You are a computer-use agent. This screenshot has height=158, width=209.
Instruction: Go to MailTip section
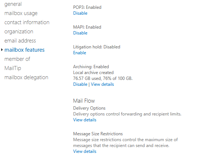pyautogui.click(x=12, y=68)
